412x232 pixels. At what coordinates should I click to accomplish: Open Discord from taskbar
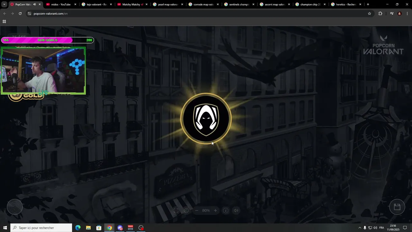click(120, 228)
